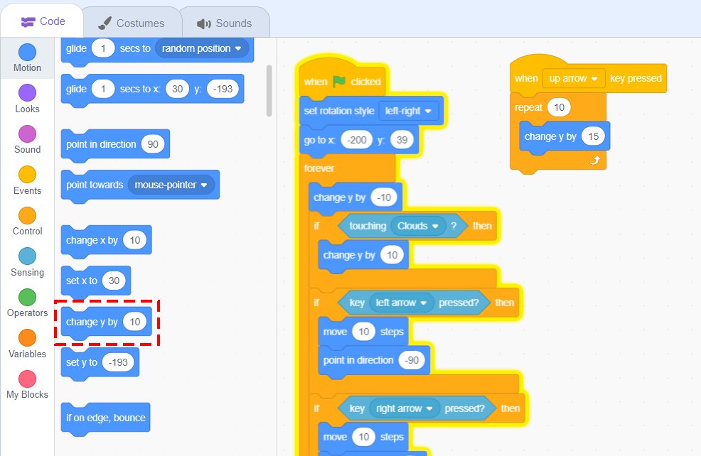Edit the -90 value in point in direction

412,360
